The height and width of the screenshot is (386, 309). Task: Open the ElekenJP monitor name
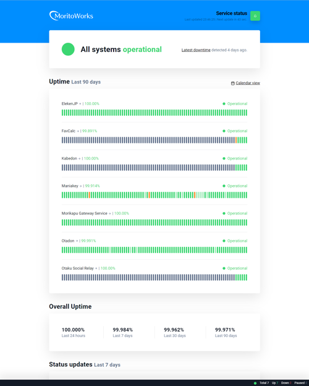(69, 104)
